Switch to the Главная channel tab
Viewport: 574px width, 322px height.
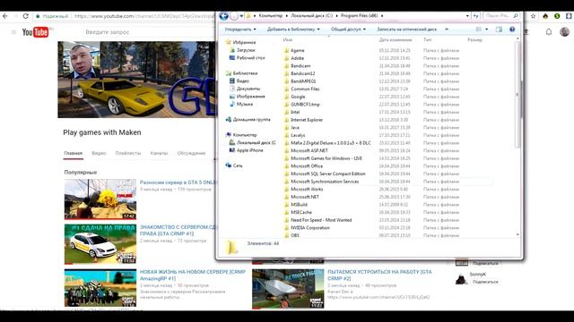[x=74, y=153]
